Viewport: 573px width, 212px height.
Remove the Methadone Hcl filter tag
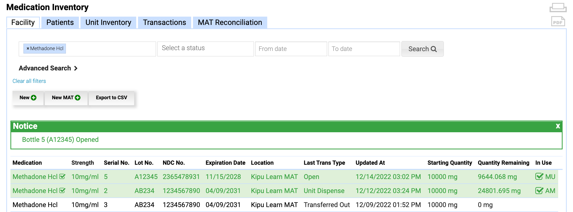[28, 49]
